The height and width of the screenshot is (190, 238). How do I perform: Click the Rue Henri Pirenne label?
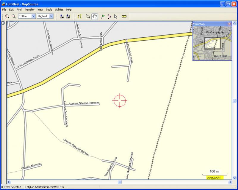point(111,167)
